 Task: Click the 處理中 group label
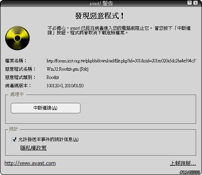click(x=17, y=94)
